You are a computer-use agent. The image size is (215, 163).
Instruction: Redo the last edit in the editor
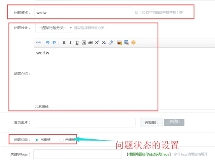(54, 43)
